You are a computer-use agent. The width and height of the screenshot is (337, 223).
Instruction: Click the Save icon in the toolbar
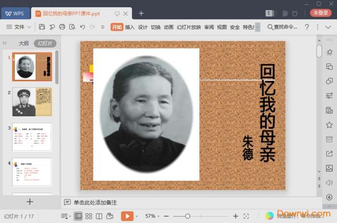click(x=42, y=27)
